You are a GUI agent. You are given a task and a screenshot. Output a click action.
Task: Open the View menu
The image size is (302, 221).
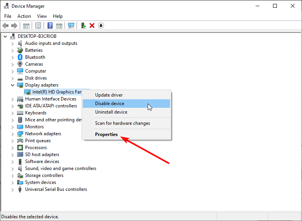tap(42, 16)
